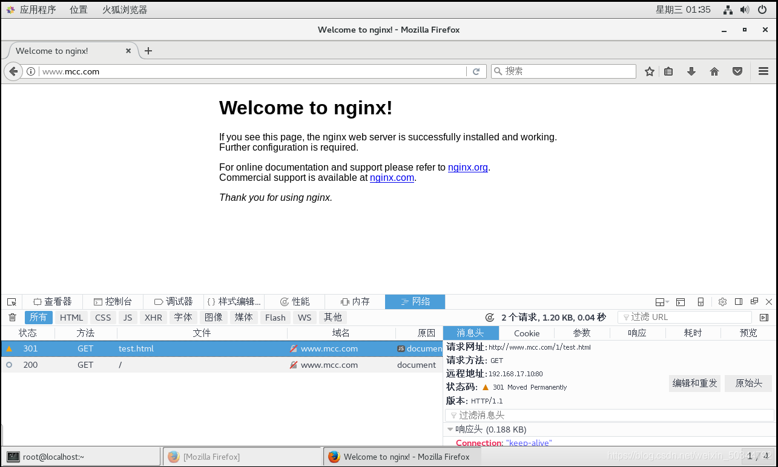
Task: Open the downloads arrow icon
Action: (691, 71)
